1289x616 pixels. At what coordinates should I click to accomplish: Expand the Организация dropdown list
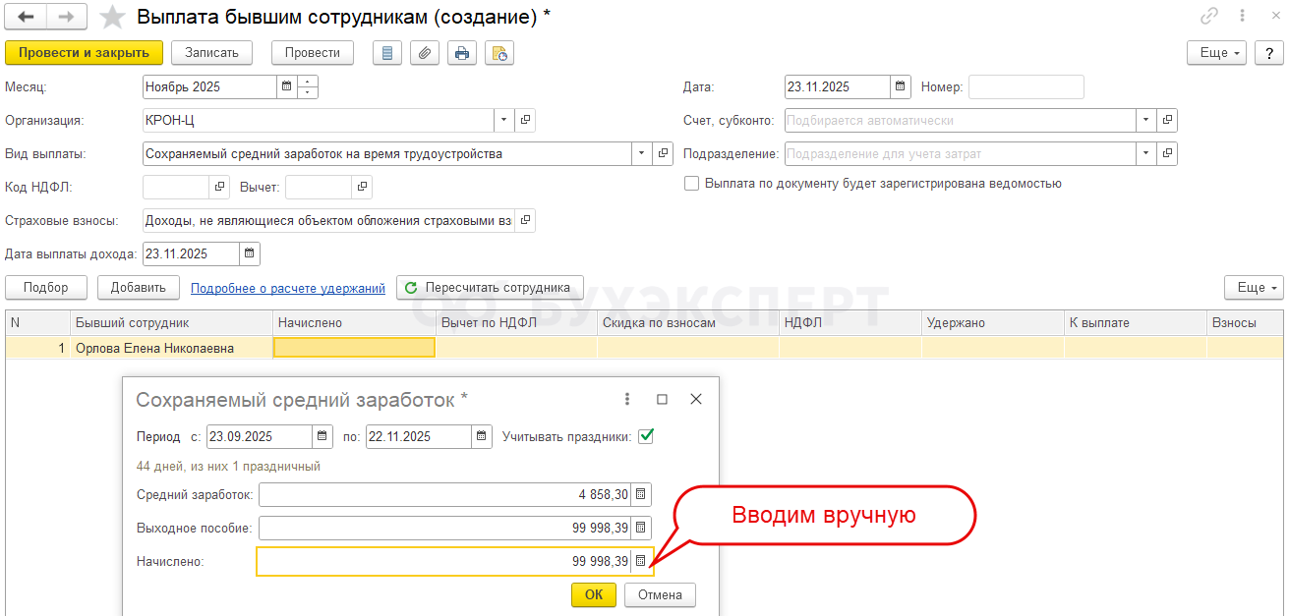pyautogui.click(x=503, y=120)
